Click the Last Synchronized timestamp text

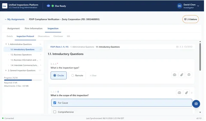pyautogui.click(x=105, y=118)
